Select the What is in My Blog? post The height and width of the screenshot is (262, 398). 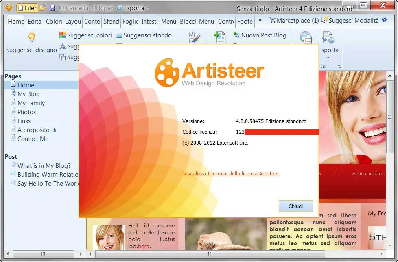41,165
